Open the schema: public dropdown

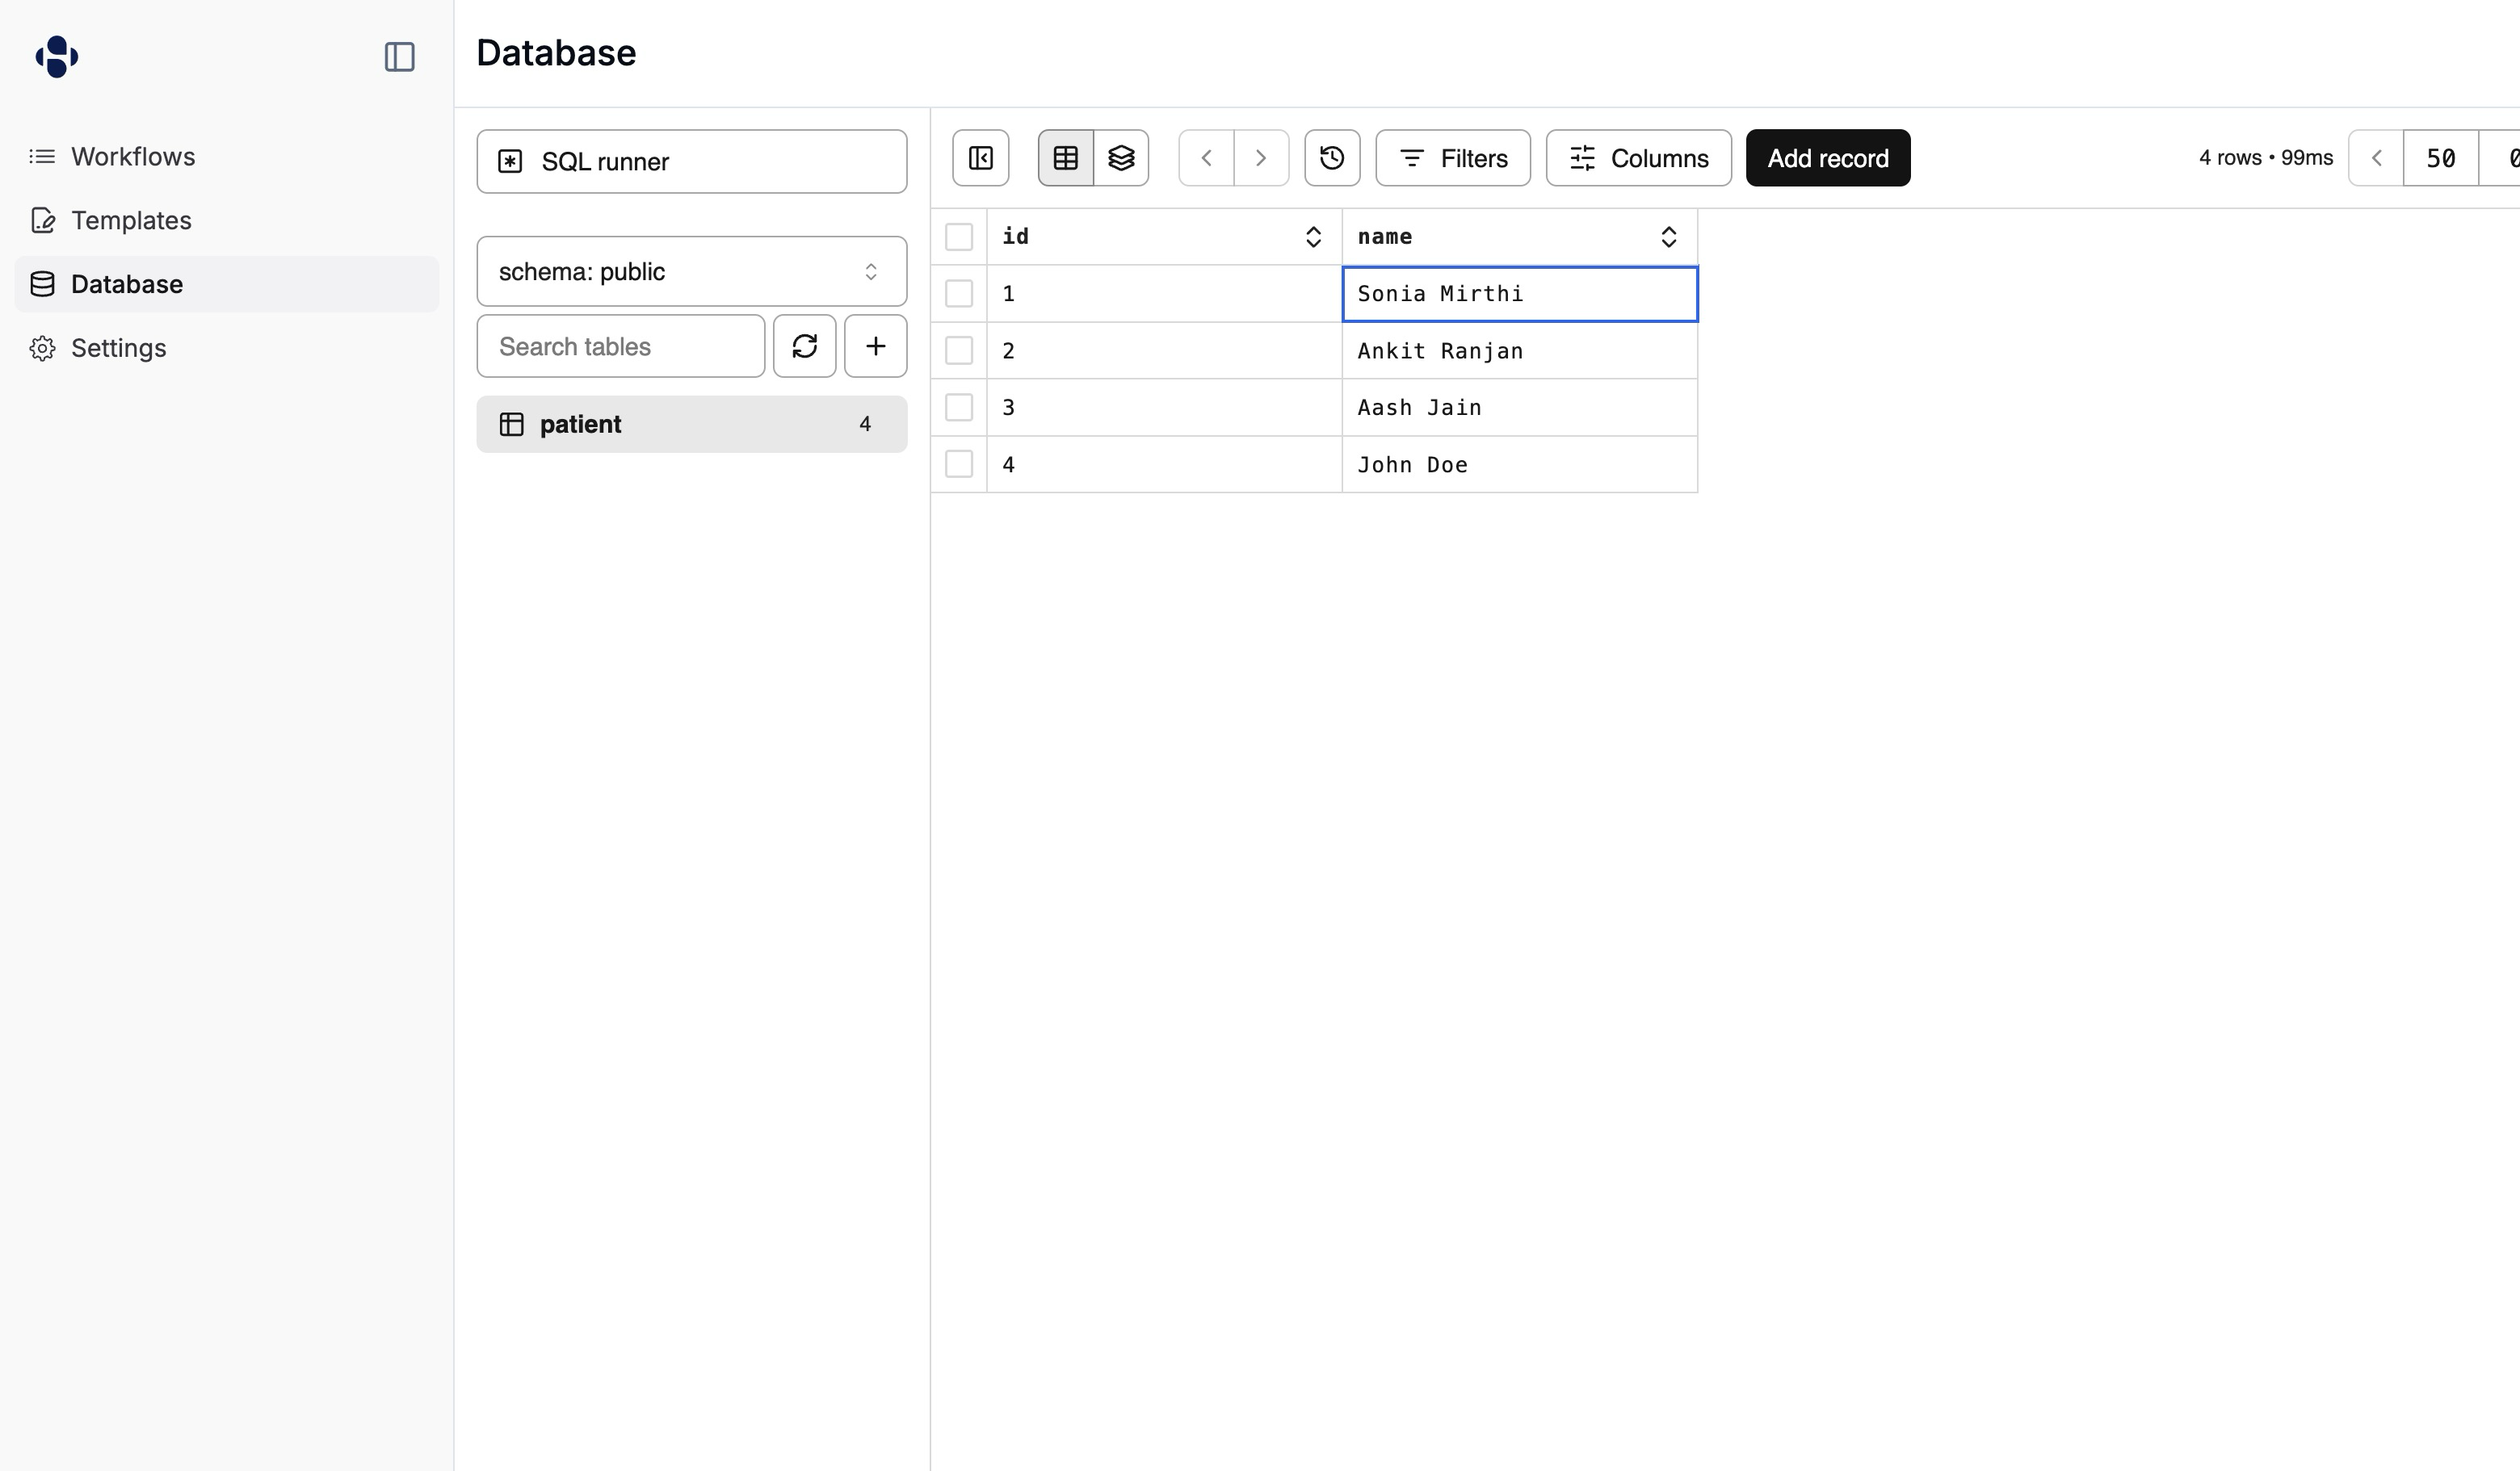(x=691, y=272)
